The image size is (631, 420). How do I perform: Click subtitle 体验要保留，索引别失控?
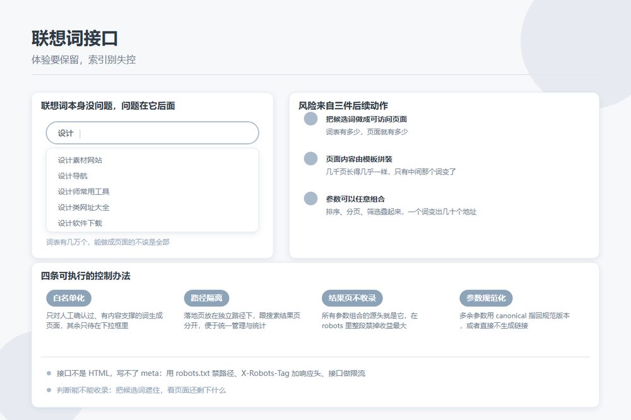coord(84,59)
